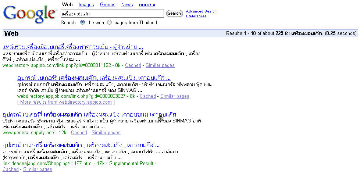Image resolution: width=360 pixels, height=175 pixels.
Task: Open Cached link for gid=0000011122 result
Action: (x=133, y=65)
